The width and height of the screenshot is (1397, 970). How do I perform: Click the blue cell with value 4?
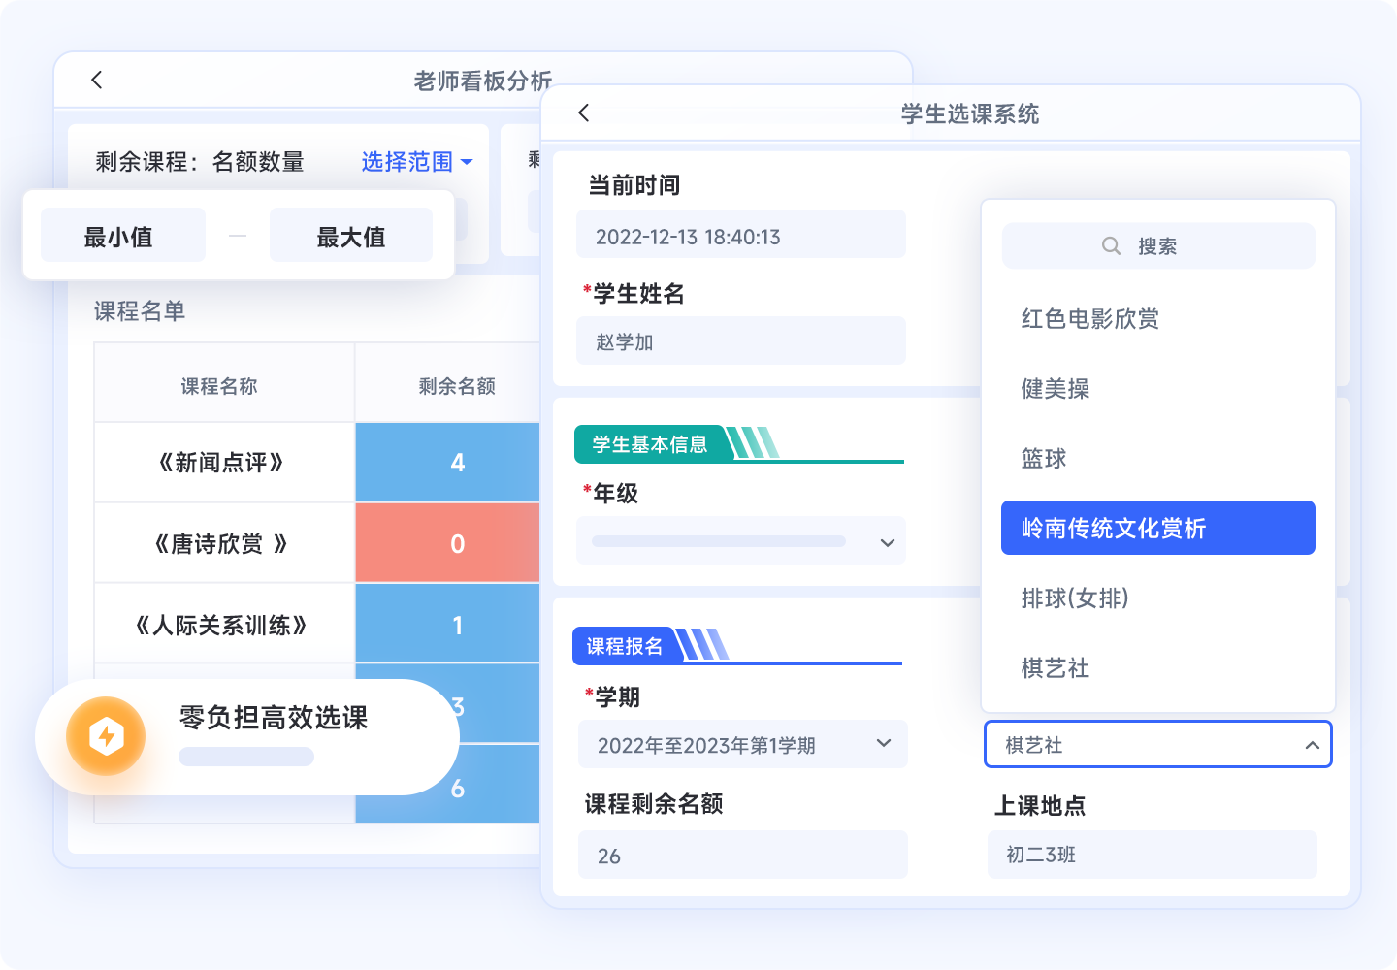pyautogui.click(x=448, y=462)
